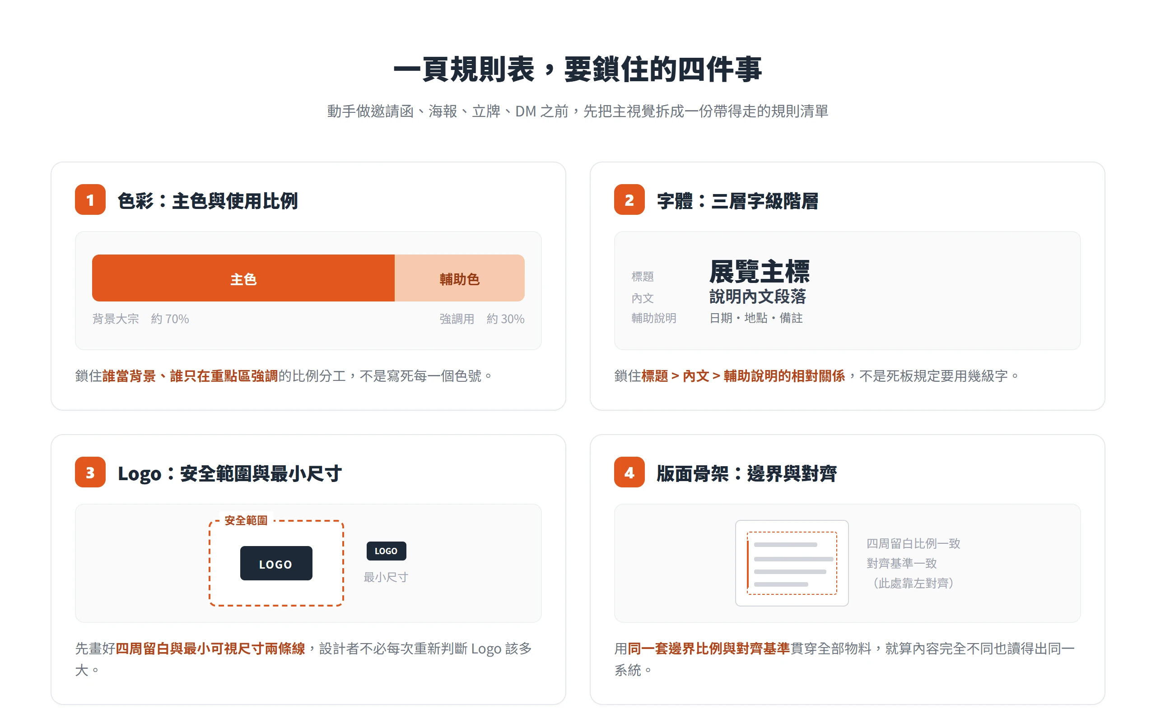Click the sample text 說明內文段落
This screenshot has width=1156, height=718.
coord(758,297)
